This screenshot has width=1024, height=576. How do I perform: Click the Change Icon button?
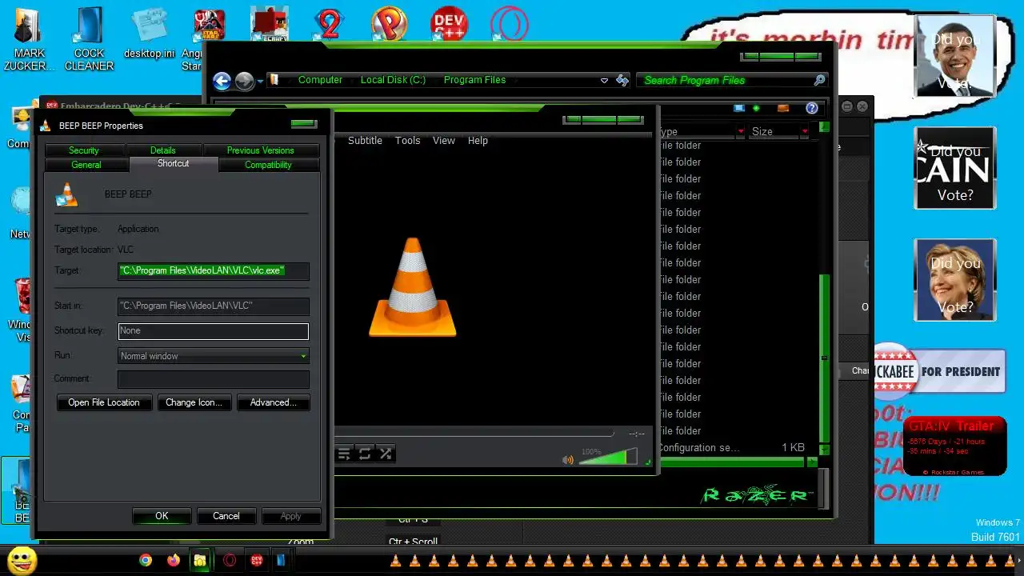point(194,402)
